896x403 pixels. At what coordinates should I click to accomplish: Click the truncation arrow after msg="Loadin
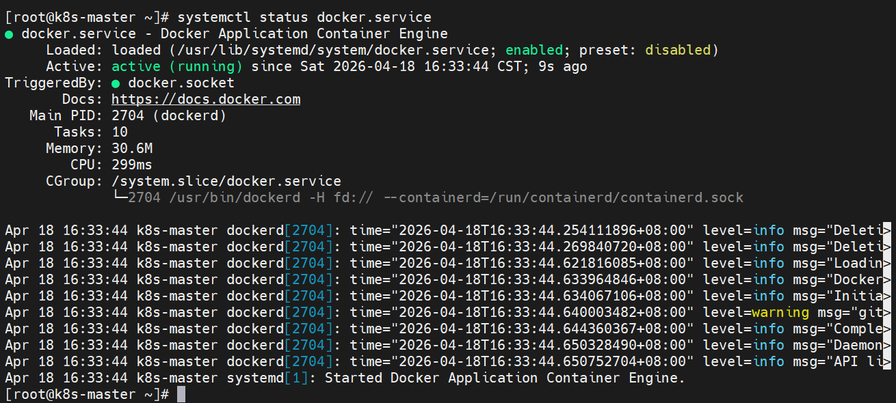pyautogui.click(x=887, y=263)
